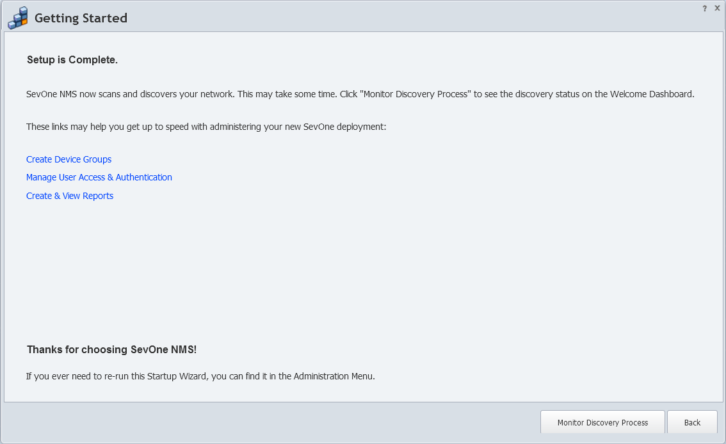Click the 'These links may help you' sentence
This screenshot has width=726, height=444.
[206, 127]
